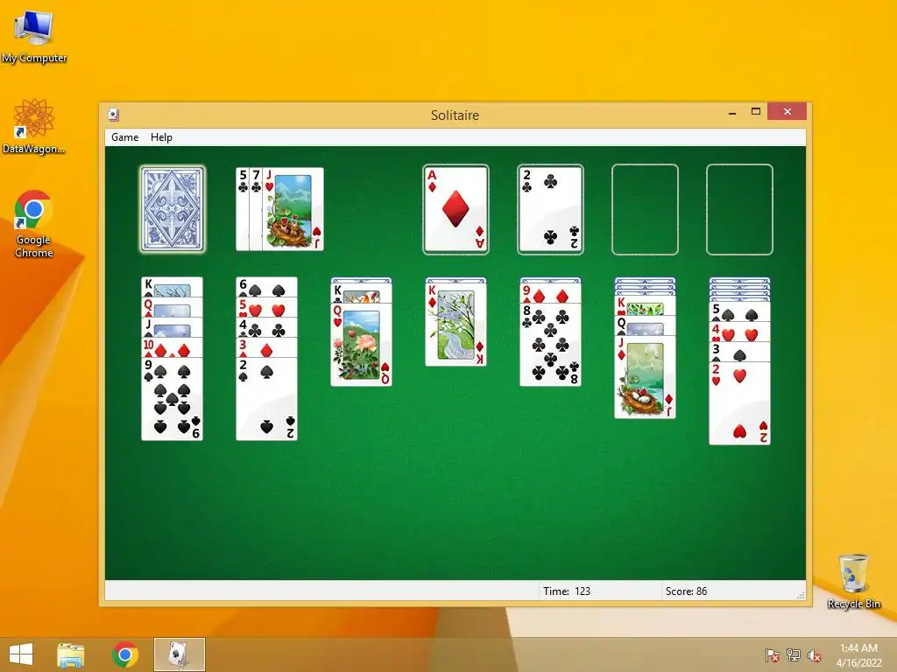Click the Solitaire window resize grip

click(x=801, y=595)
